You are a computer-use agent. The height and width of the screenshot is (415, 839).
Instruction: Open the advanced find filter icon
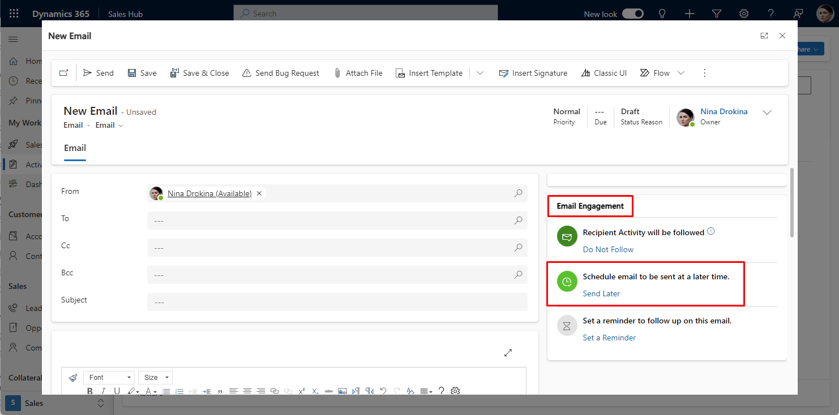(x=717, y=14)
